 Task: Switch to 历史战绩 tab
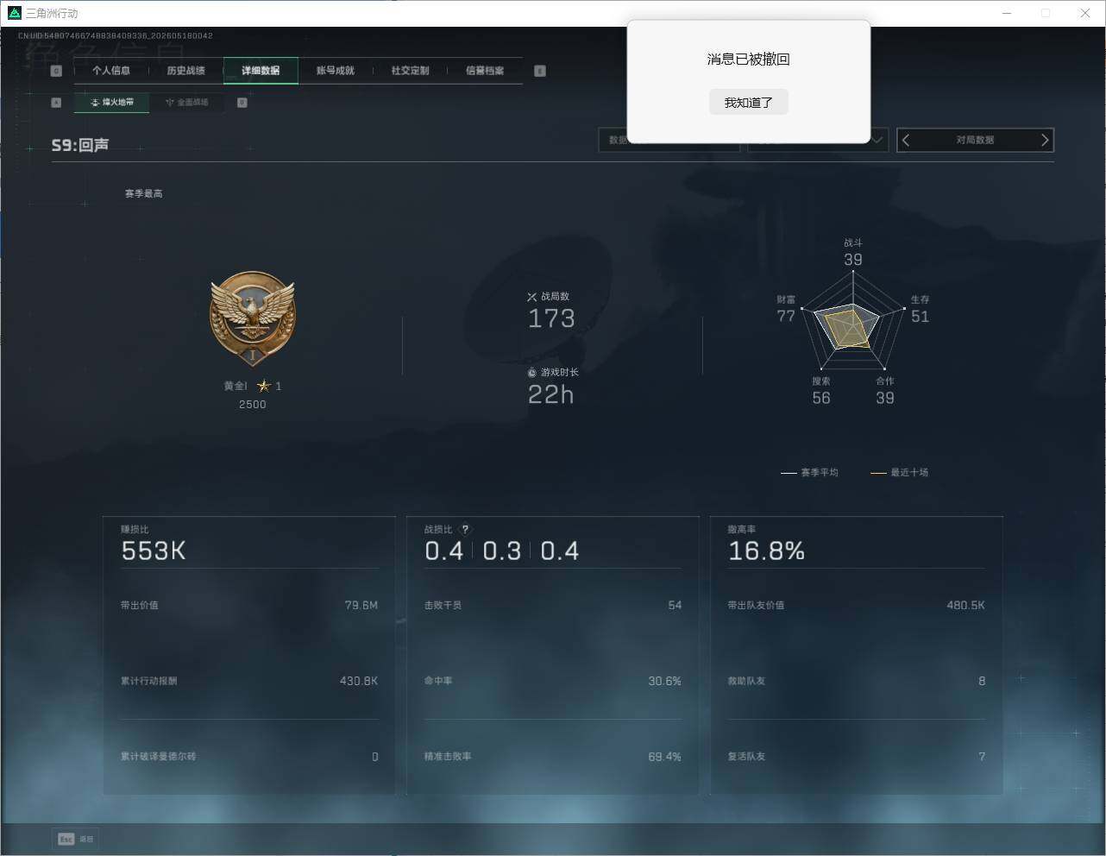point(185,71)
